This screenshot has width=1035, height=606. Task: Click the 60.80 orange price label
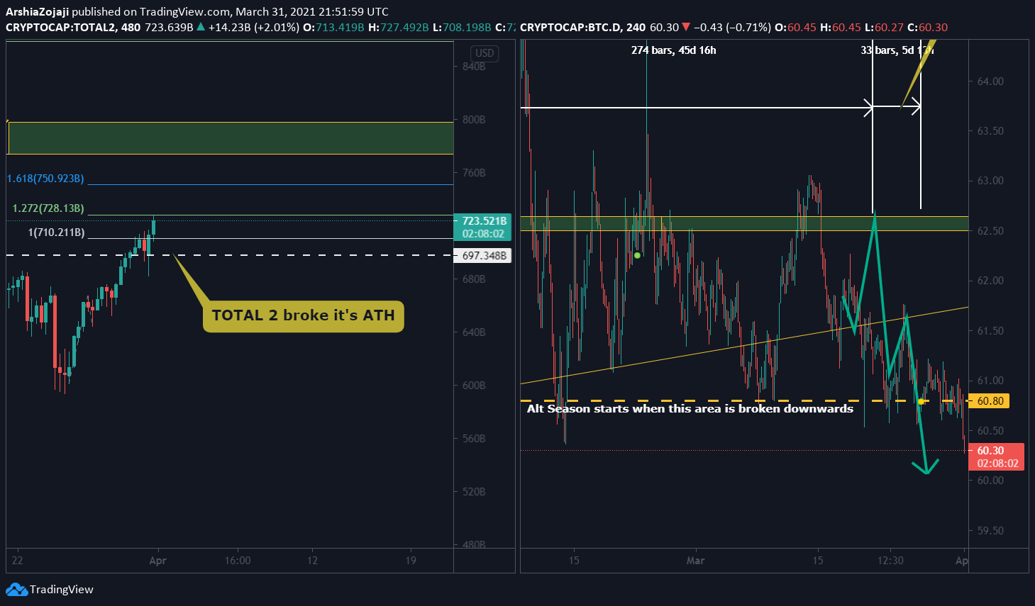(x=990, y=401)
